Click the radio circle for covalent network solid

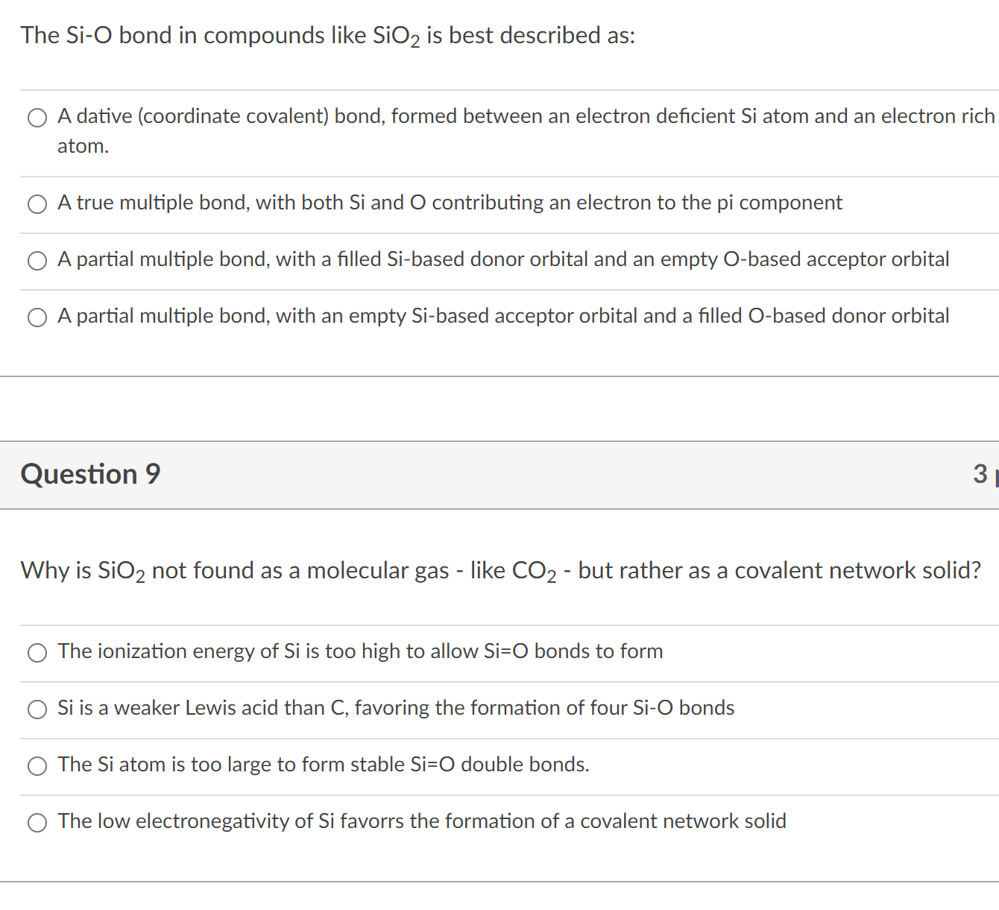point(37,822)
